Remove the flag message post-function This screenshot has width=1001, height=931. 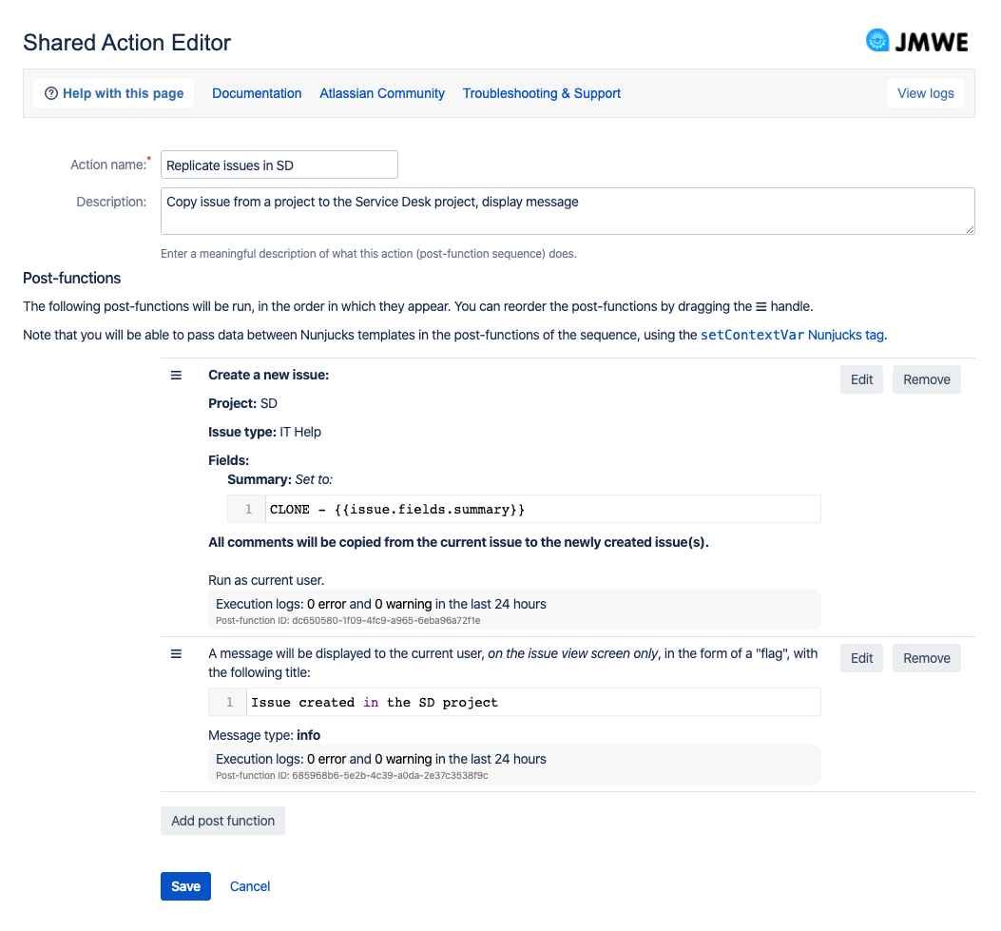926,657
